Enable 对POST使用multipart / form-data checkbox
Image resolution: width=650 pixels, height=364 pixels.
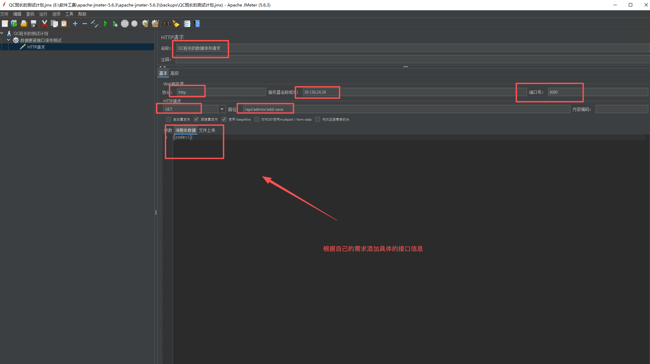(257, 119)
